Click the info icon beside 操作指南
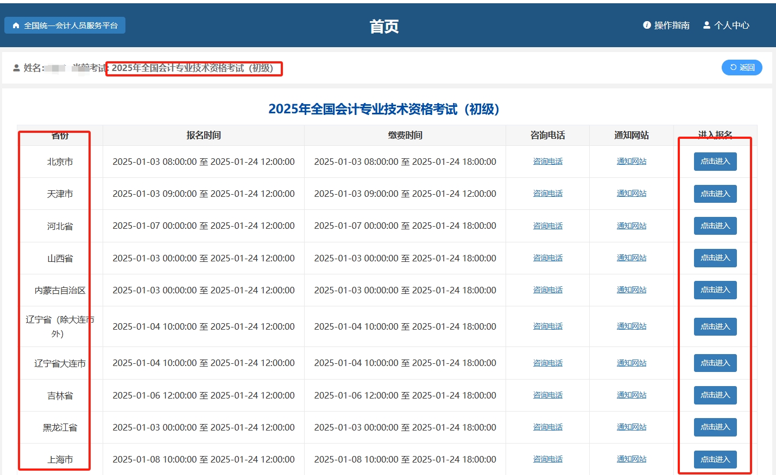This screenshot has height=475, width=776. (646, 25)
